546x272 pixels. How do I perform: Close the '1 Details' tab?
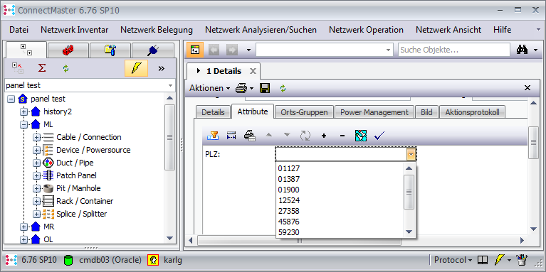[x=253, y=72]
